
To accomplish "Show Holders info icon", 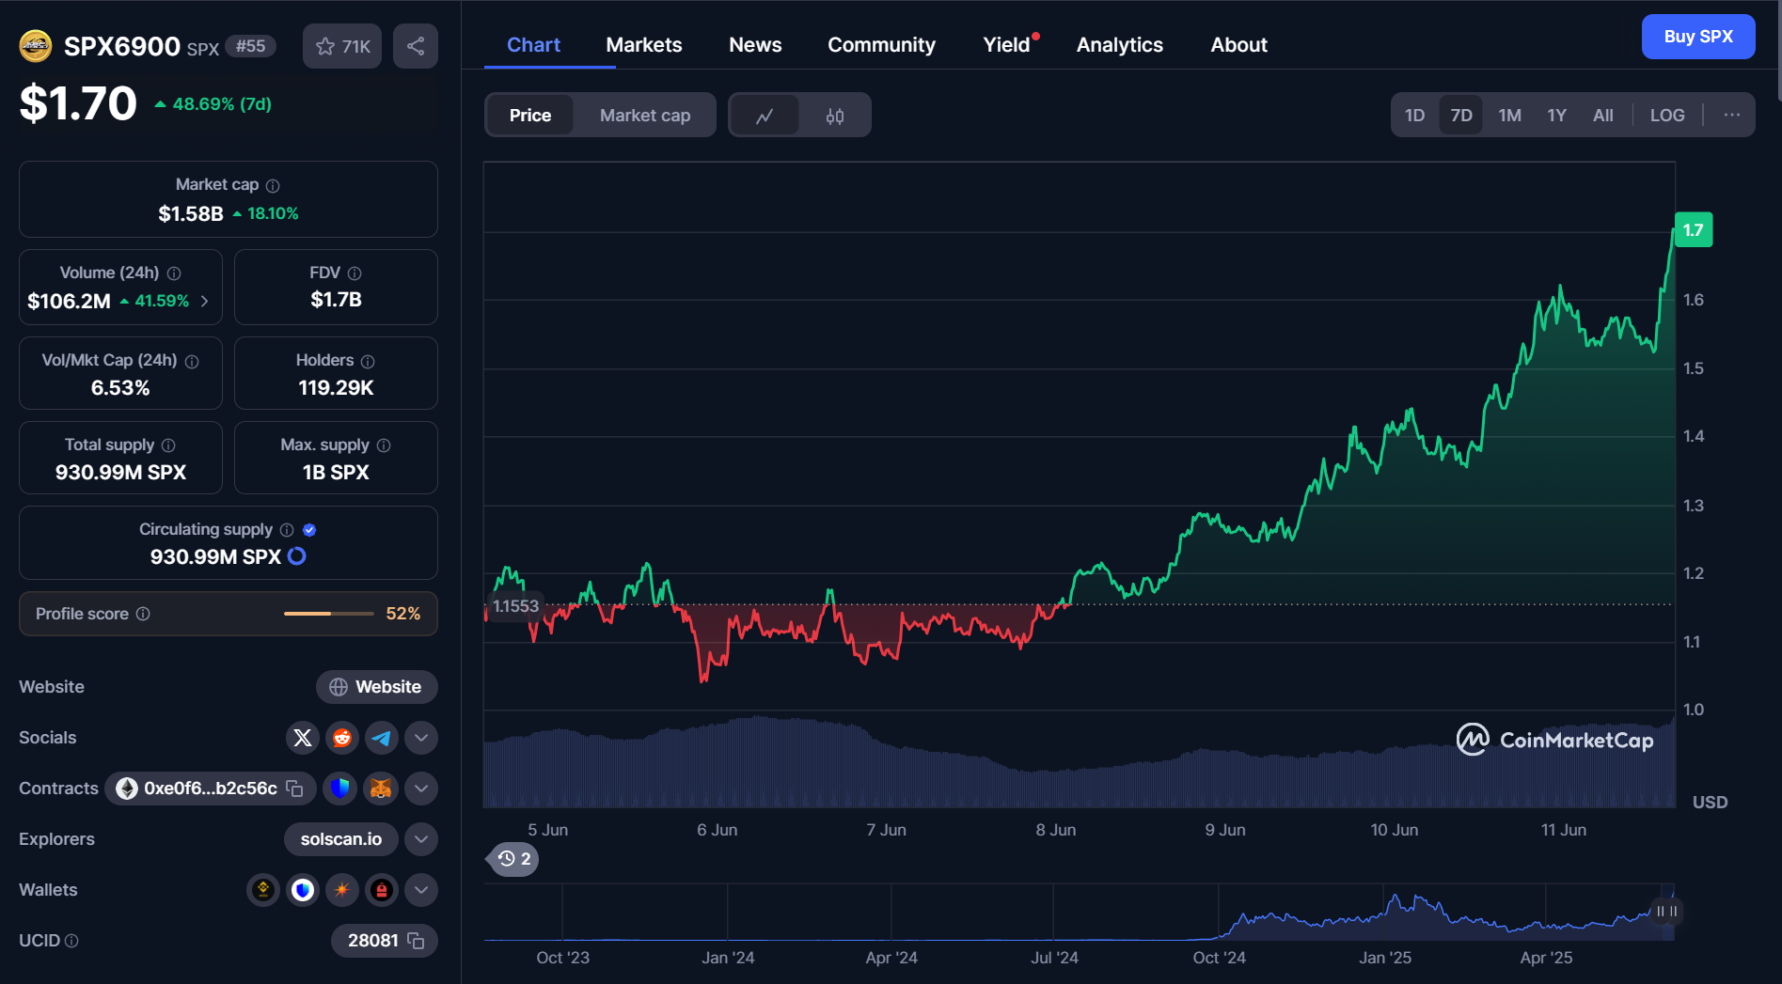I will click(x=368, y=362).
